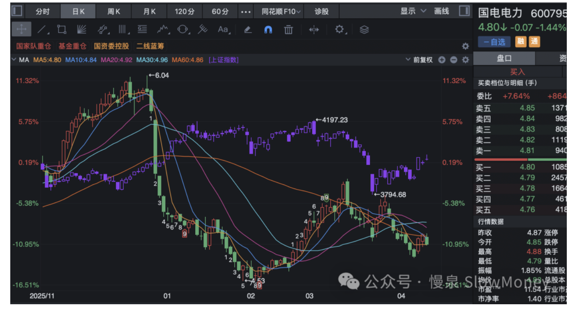Select the parallel channel drawing tool
The height and width of the screenshot is (319, 582).
coord(103,30)
